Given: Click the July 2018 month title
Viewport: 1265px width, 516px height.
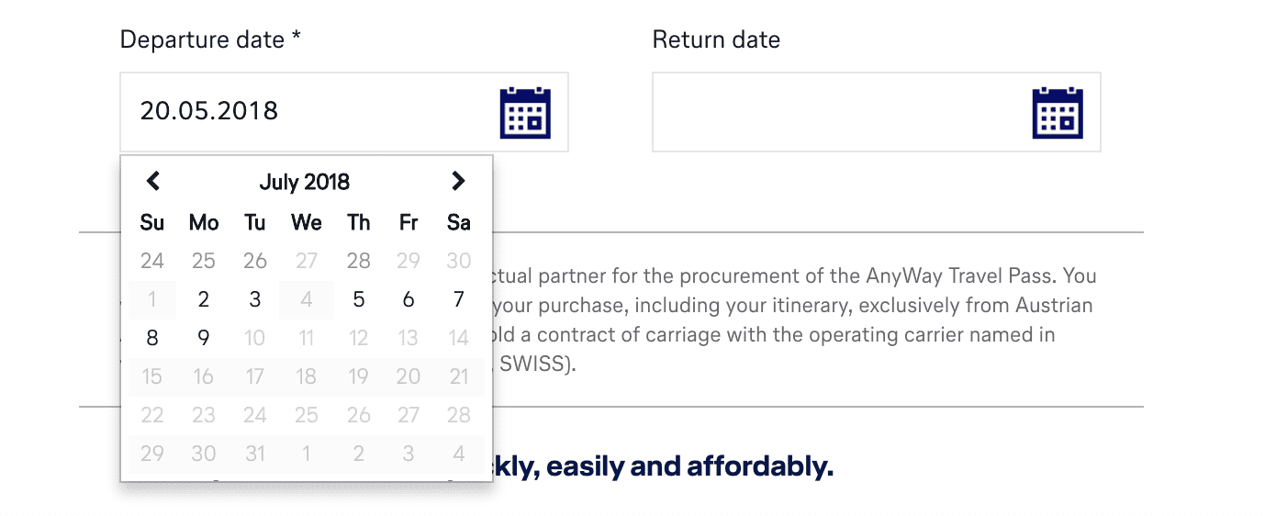Looking at the screenshot, I should click(x=305, y=182).
